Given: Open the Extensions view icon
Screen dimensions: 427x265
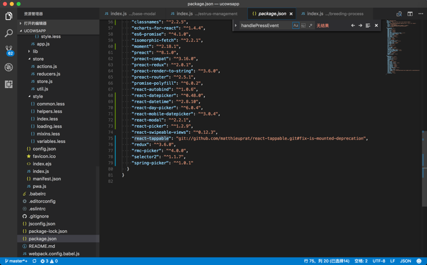Looking at the screenshot, I should (x=9, y=84).
